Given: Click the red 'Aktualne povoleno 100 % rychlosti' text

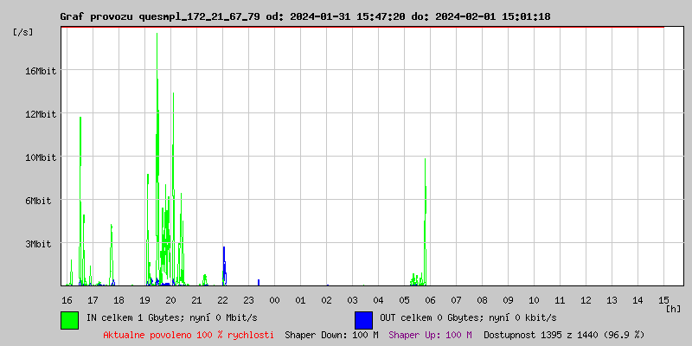Looking at the screenshot, I should pyautogui.click(x=189, y=335).
